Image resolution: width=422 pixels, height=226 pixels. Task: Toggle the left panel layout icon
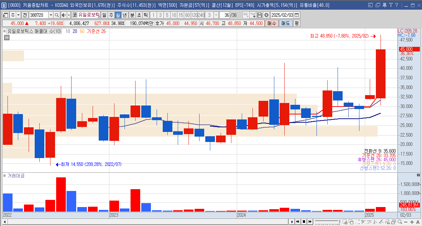(x=6, y=15)
